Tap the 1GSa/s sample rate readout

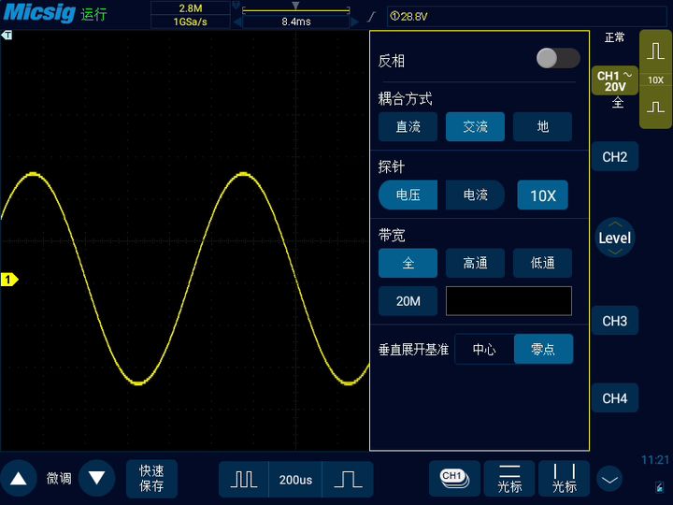click(x=191, y=22)
